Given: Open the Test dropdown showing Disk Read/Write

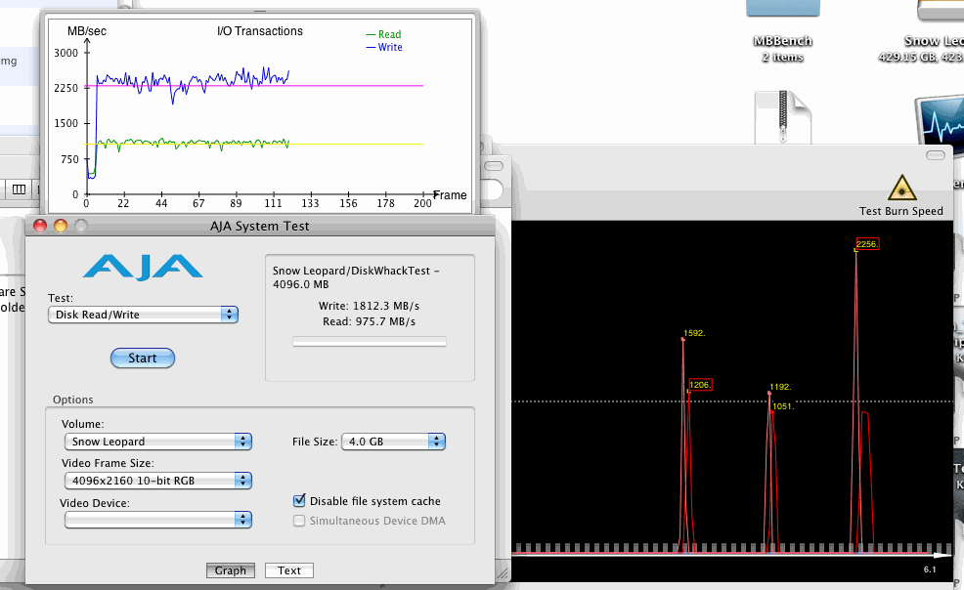Looking at the screenshot, I should tap(143, 315).
